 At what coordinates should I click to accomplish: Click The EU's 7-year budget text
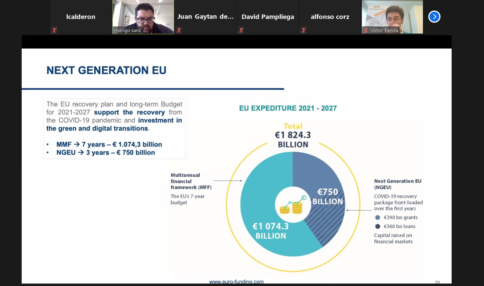pos(187,199)
